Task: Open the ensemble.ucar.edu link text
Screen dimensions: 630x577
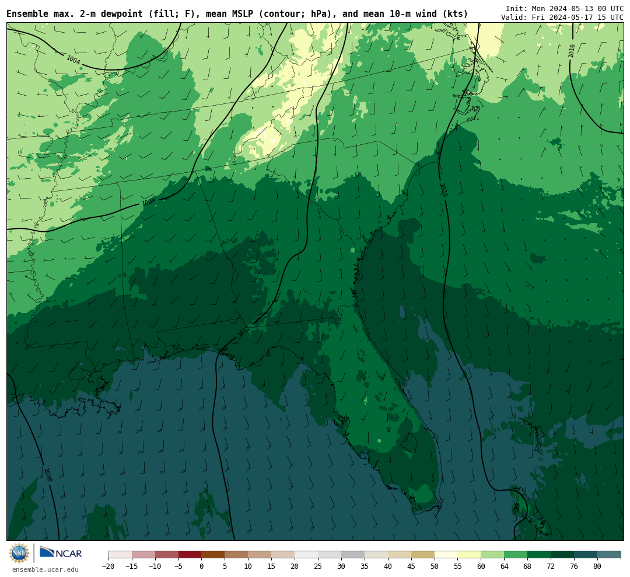Action: (x=45, y=569)
